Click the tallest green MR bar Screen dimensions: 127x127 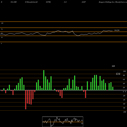[x=44, y=80]
